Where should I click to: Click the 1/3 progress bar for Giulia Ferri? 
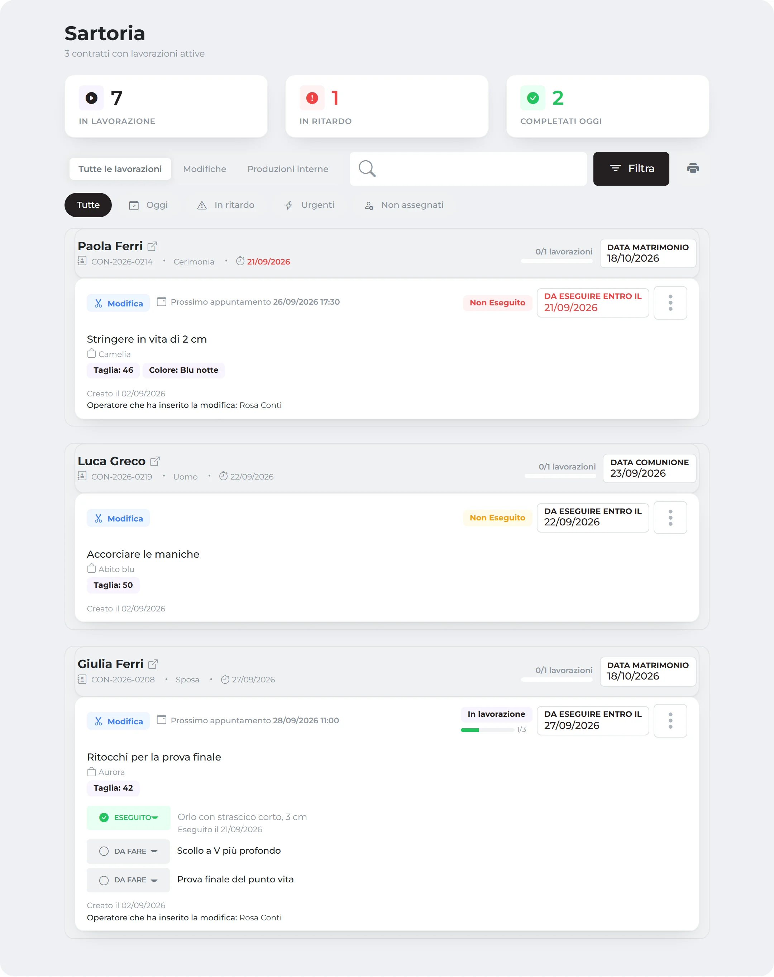[487, 730]
